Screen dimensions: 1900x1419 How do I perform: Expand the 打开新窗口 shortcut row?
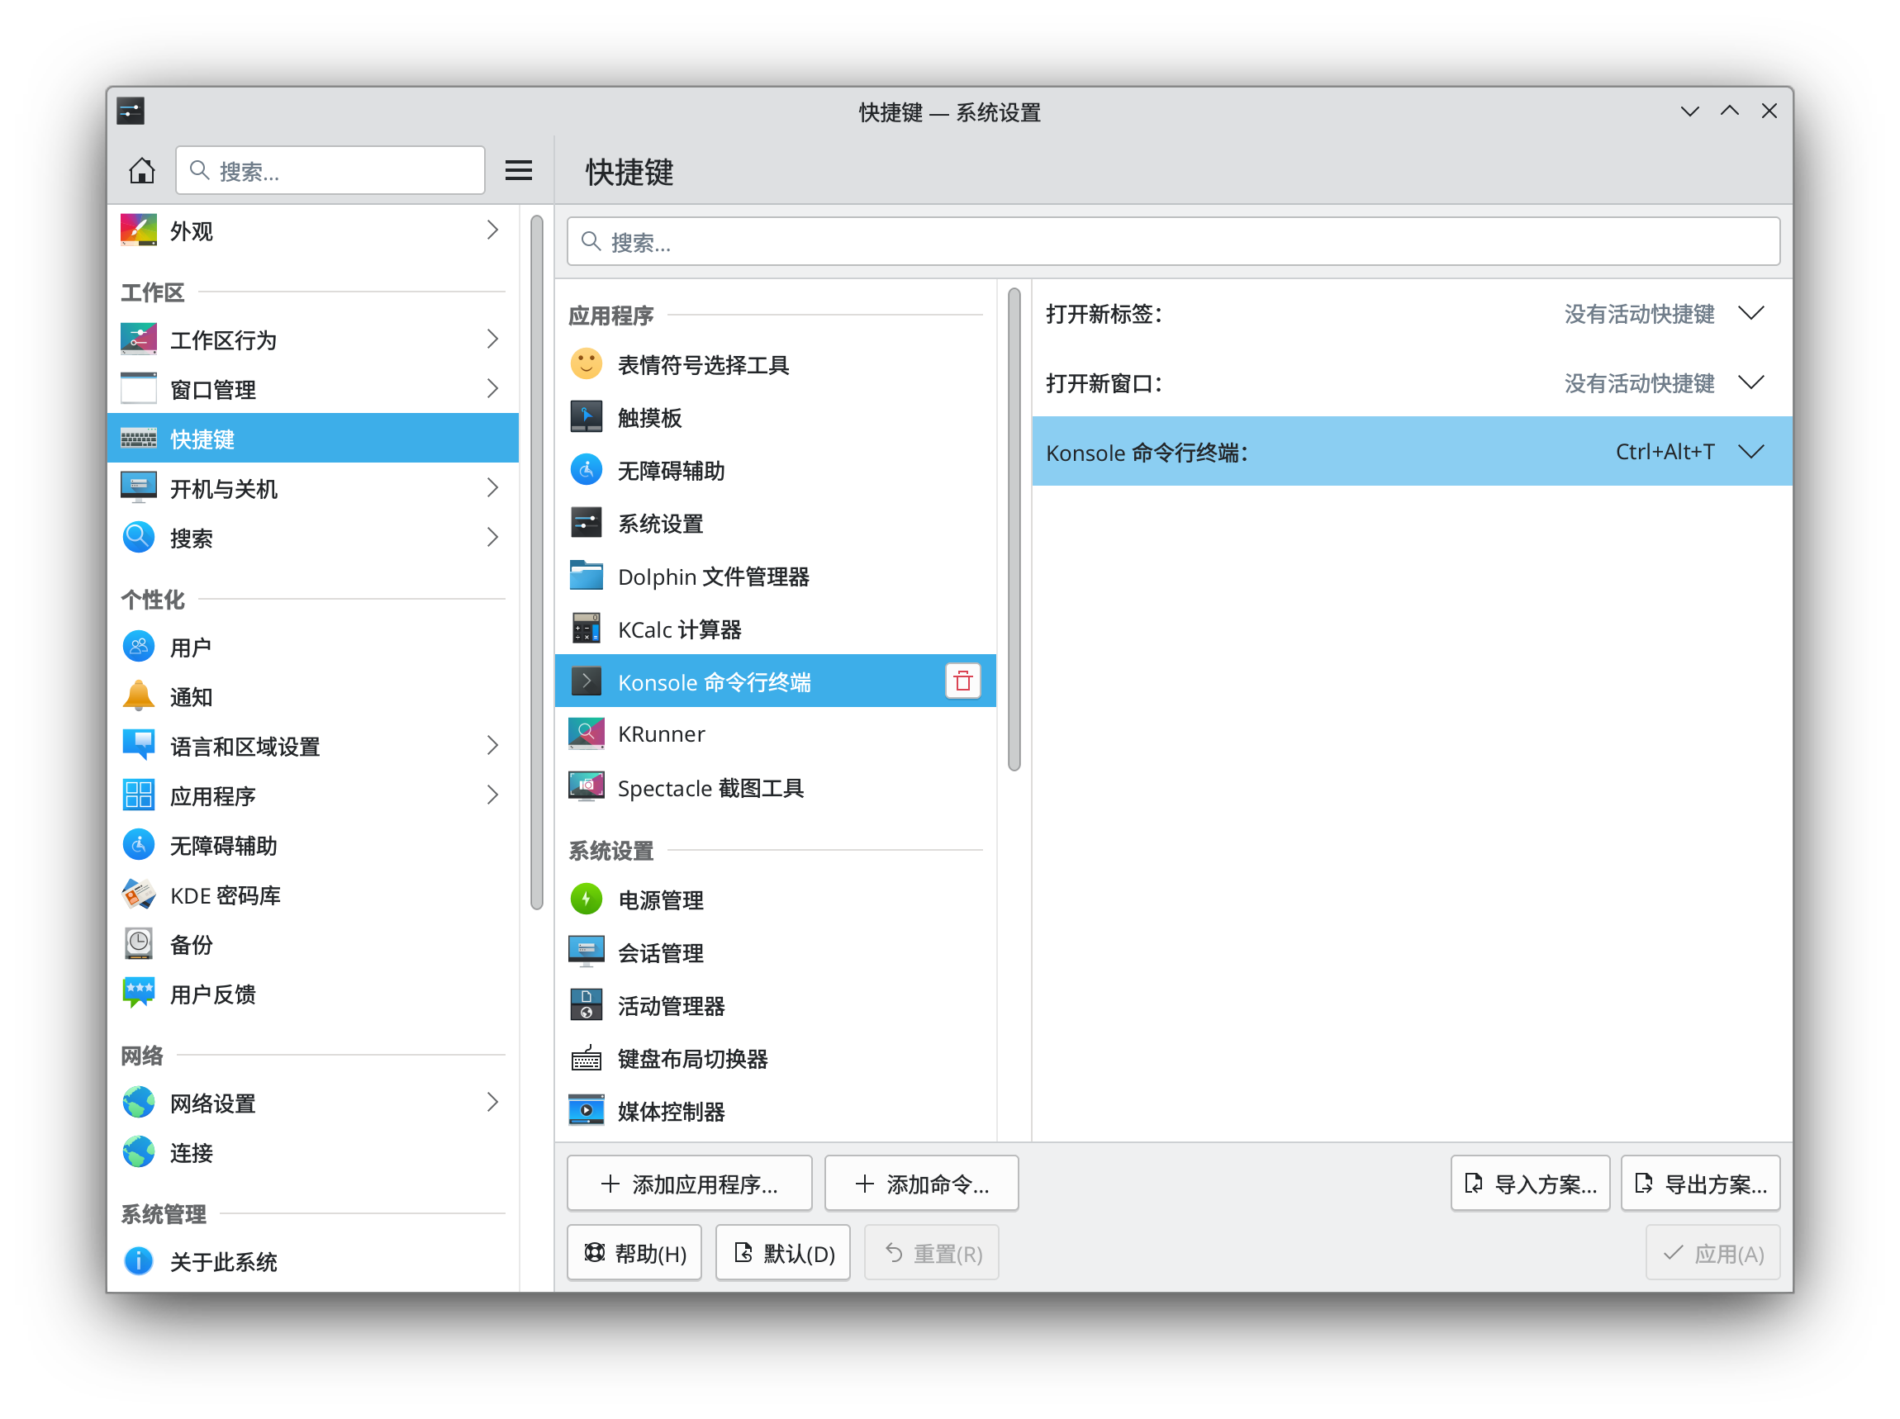1750,383
